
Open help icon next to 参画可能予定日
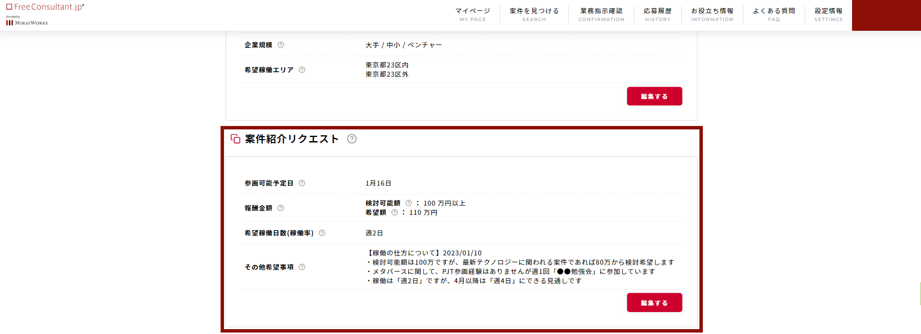302,183
